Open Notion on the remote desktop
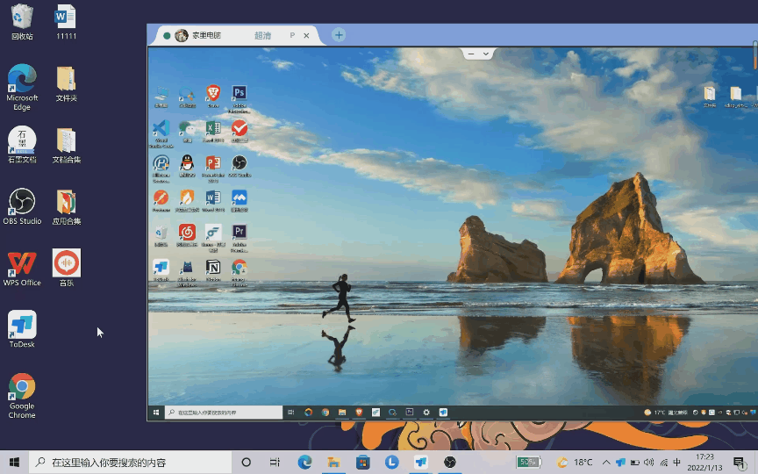Viewport: 758px width, 474px height. coord(212,267)
